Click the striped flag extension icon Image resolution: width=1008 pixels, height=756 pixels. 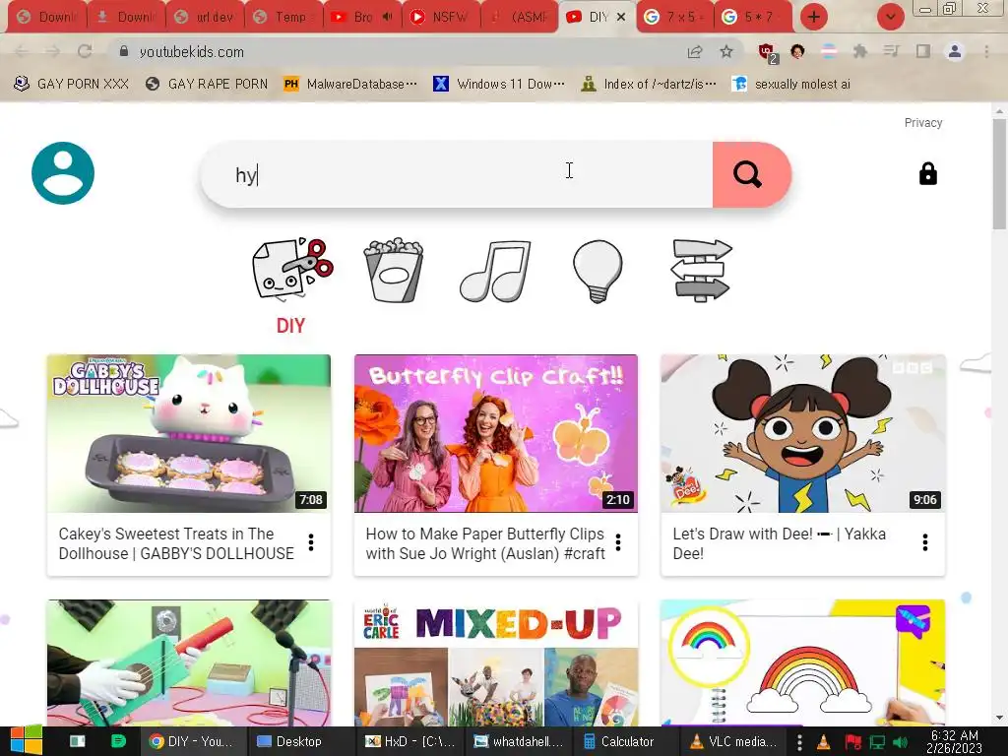coord(829,51)
